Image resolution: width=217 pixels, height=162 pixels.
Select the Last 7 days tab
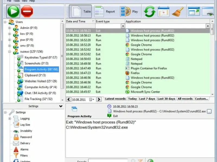coord(147,99)
